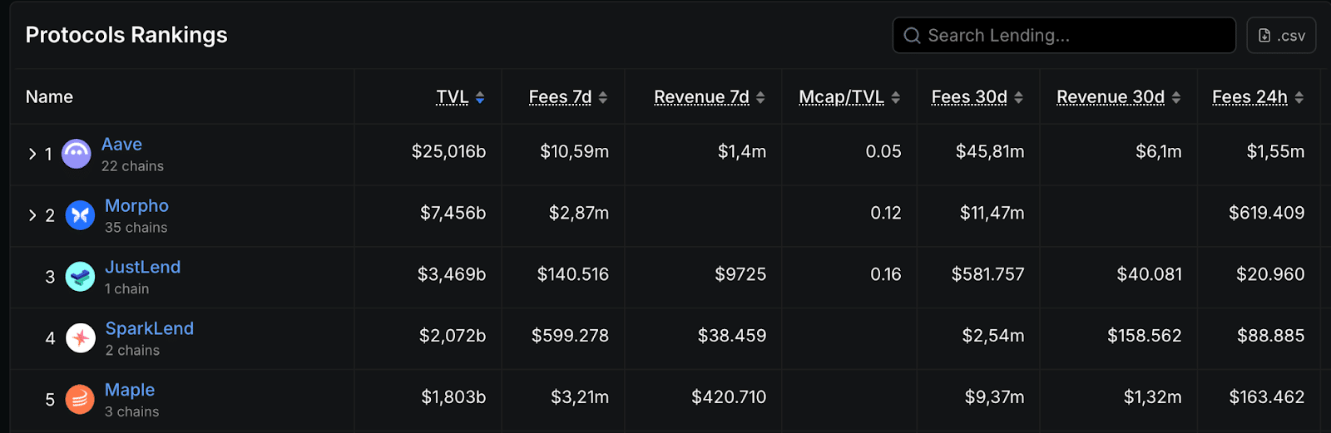Expand the Morpho row chevron
This screenshot has width=1331, height=433.
point(32,215)
